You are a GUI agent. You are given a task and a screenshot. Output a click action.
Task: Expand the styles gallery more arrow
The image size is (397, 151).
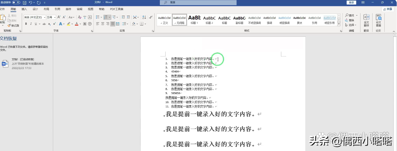(x=339, y=24)
